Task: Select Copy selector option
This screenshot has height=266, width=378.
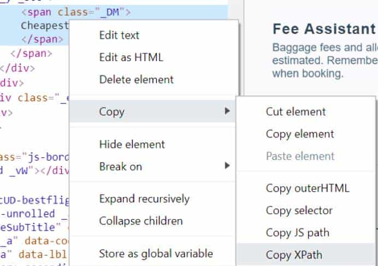Action: click(x=299, y=210)
